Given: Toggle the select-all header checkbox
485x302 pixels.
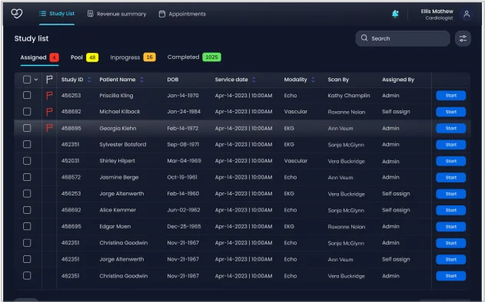Looking at the screenshot, I should pyautogui.click(x=27, y=80).
